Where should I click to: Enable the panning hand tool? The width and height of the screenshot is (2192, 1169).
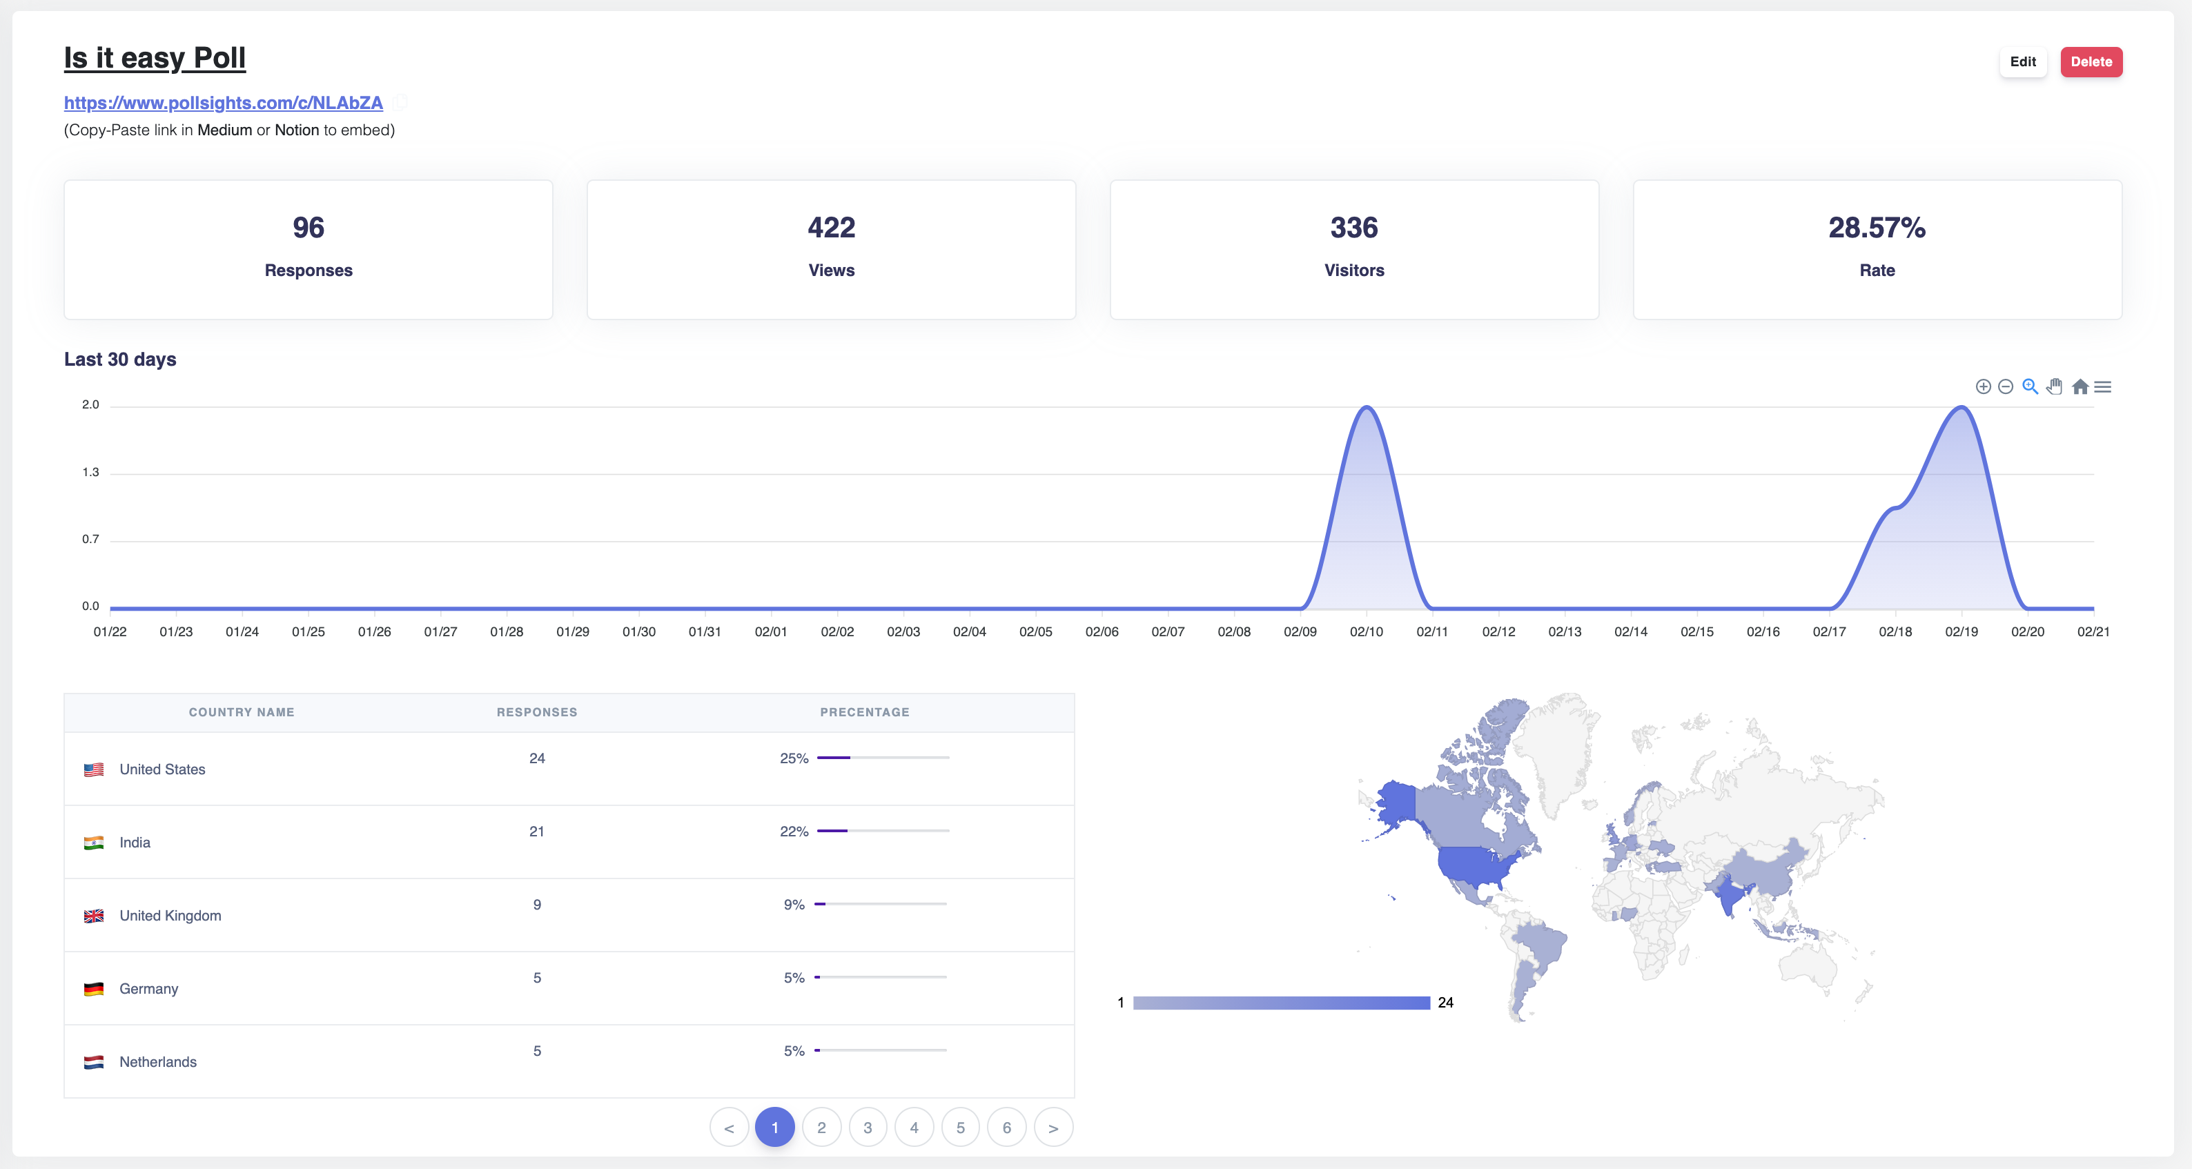click(2055, 387)
